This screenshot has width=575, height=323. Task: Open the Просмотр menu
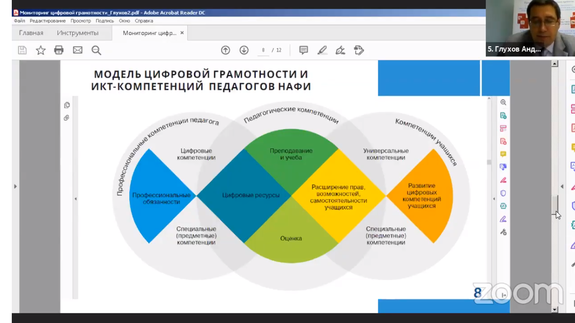pyautogui.click(x=80, y=21)
